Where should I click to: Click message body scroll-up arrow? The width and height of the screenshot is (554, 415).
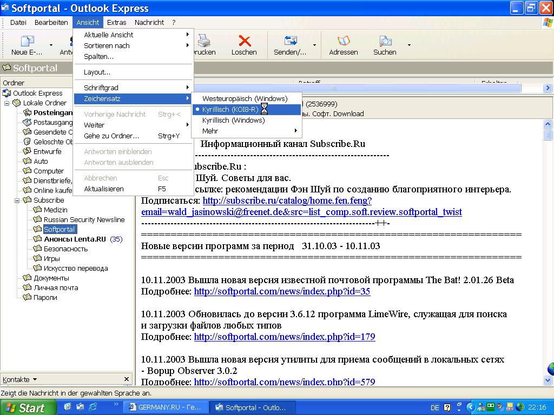[x=548, y=124]
